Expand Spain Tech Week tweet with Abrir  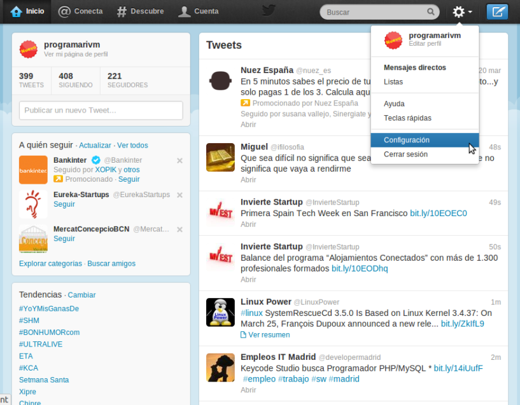[248, 224]
